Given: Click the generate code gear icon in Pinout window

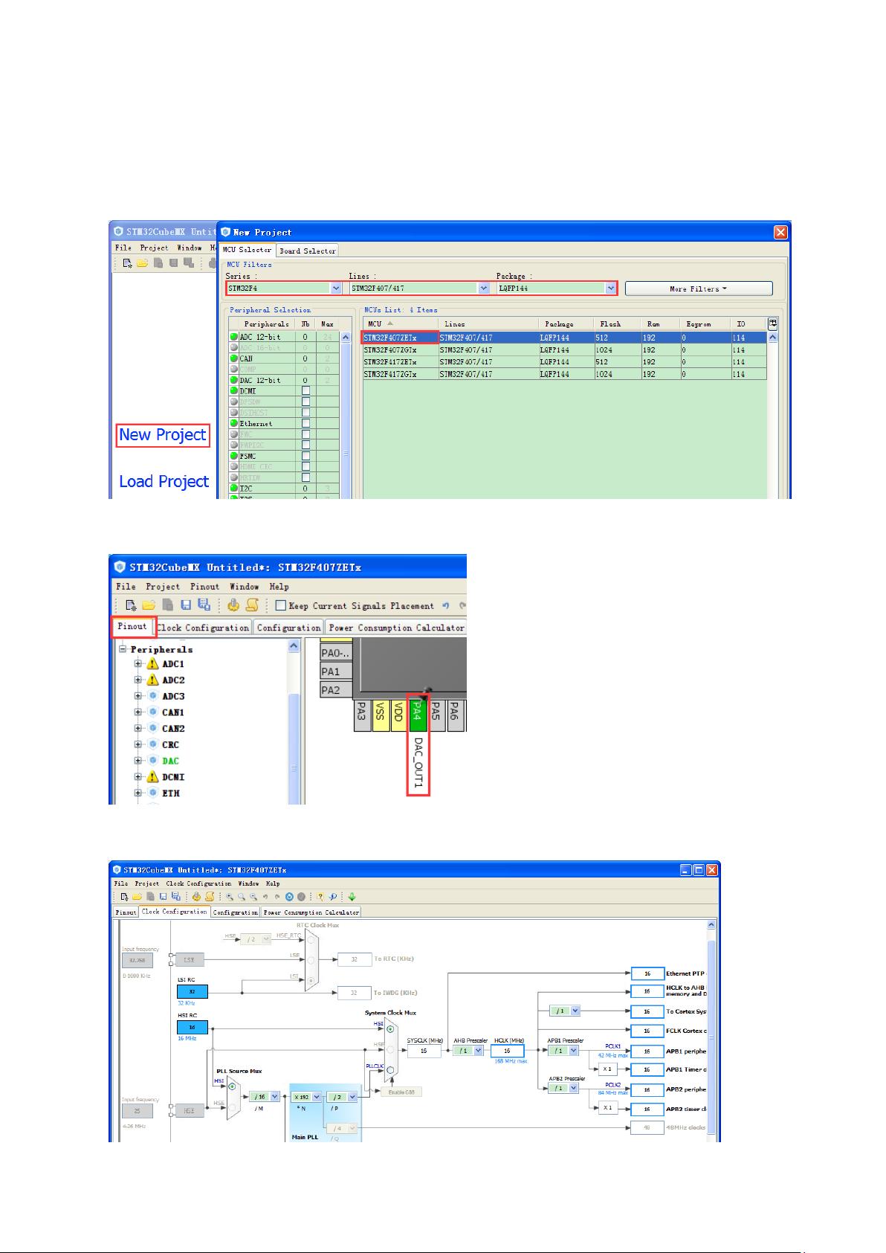Looking at the screenshot, I should point(233,605).
